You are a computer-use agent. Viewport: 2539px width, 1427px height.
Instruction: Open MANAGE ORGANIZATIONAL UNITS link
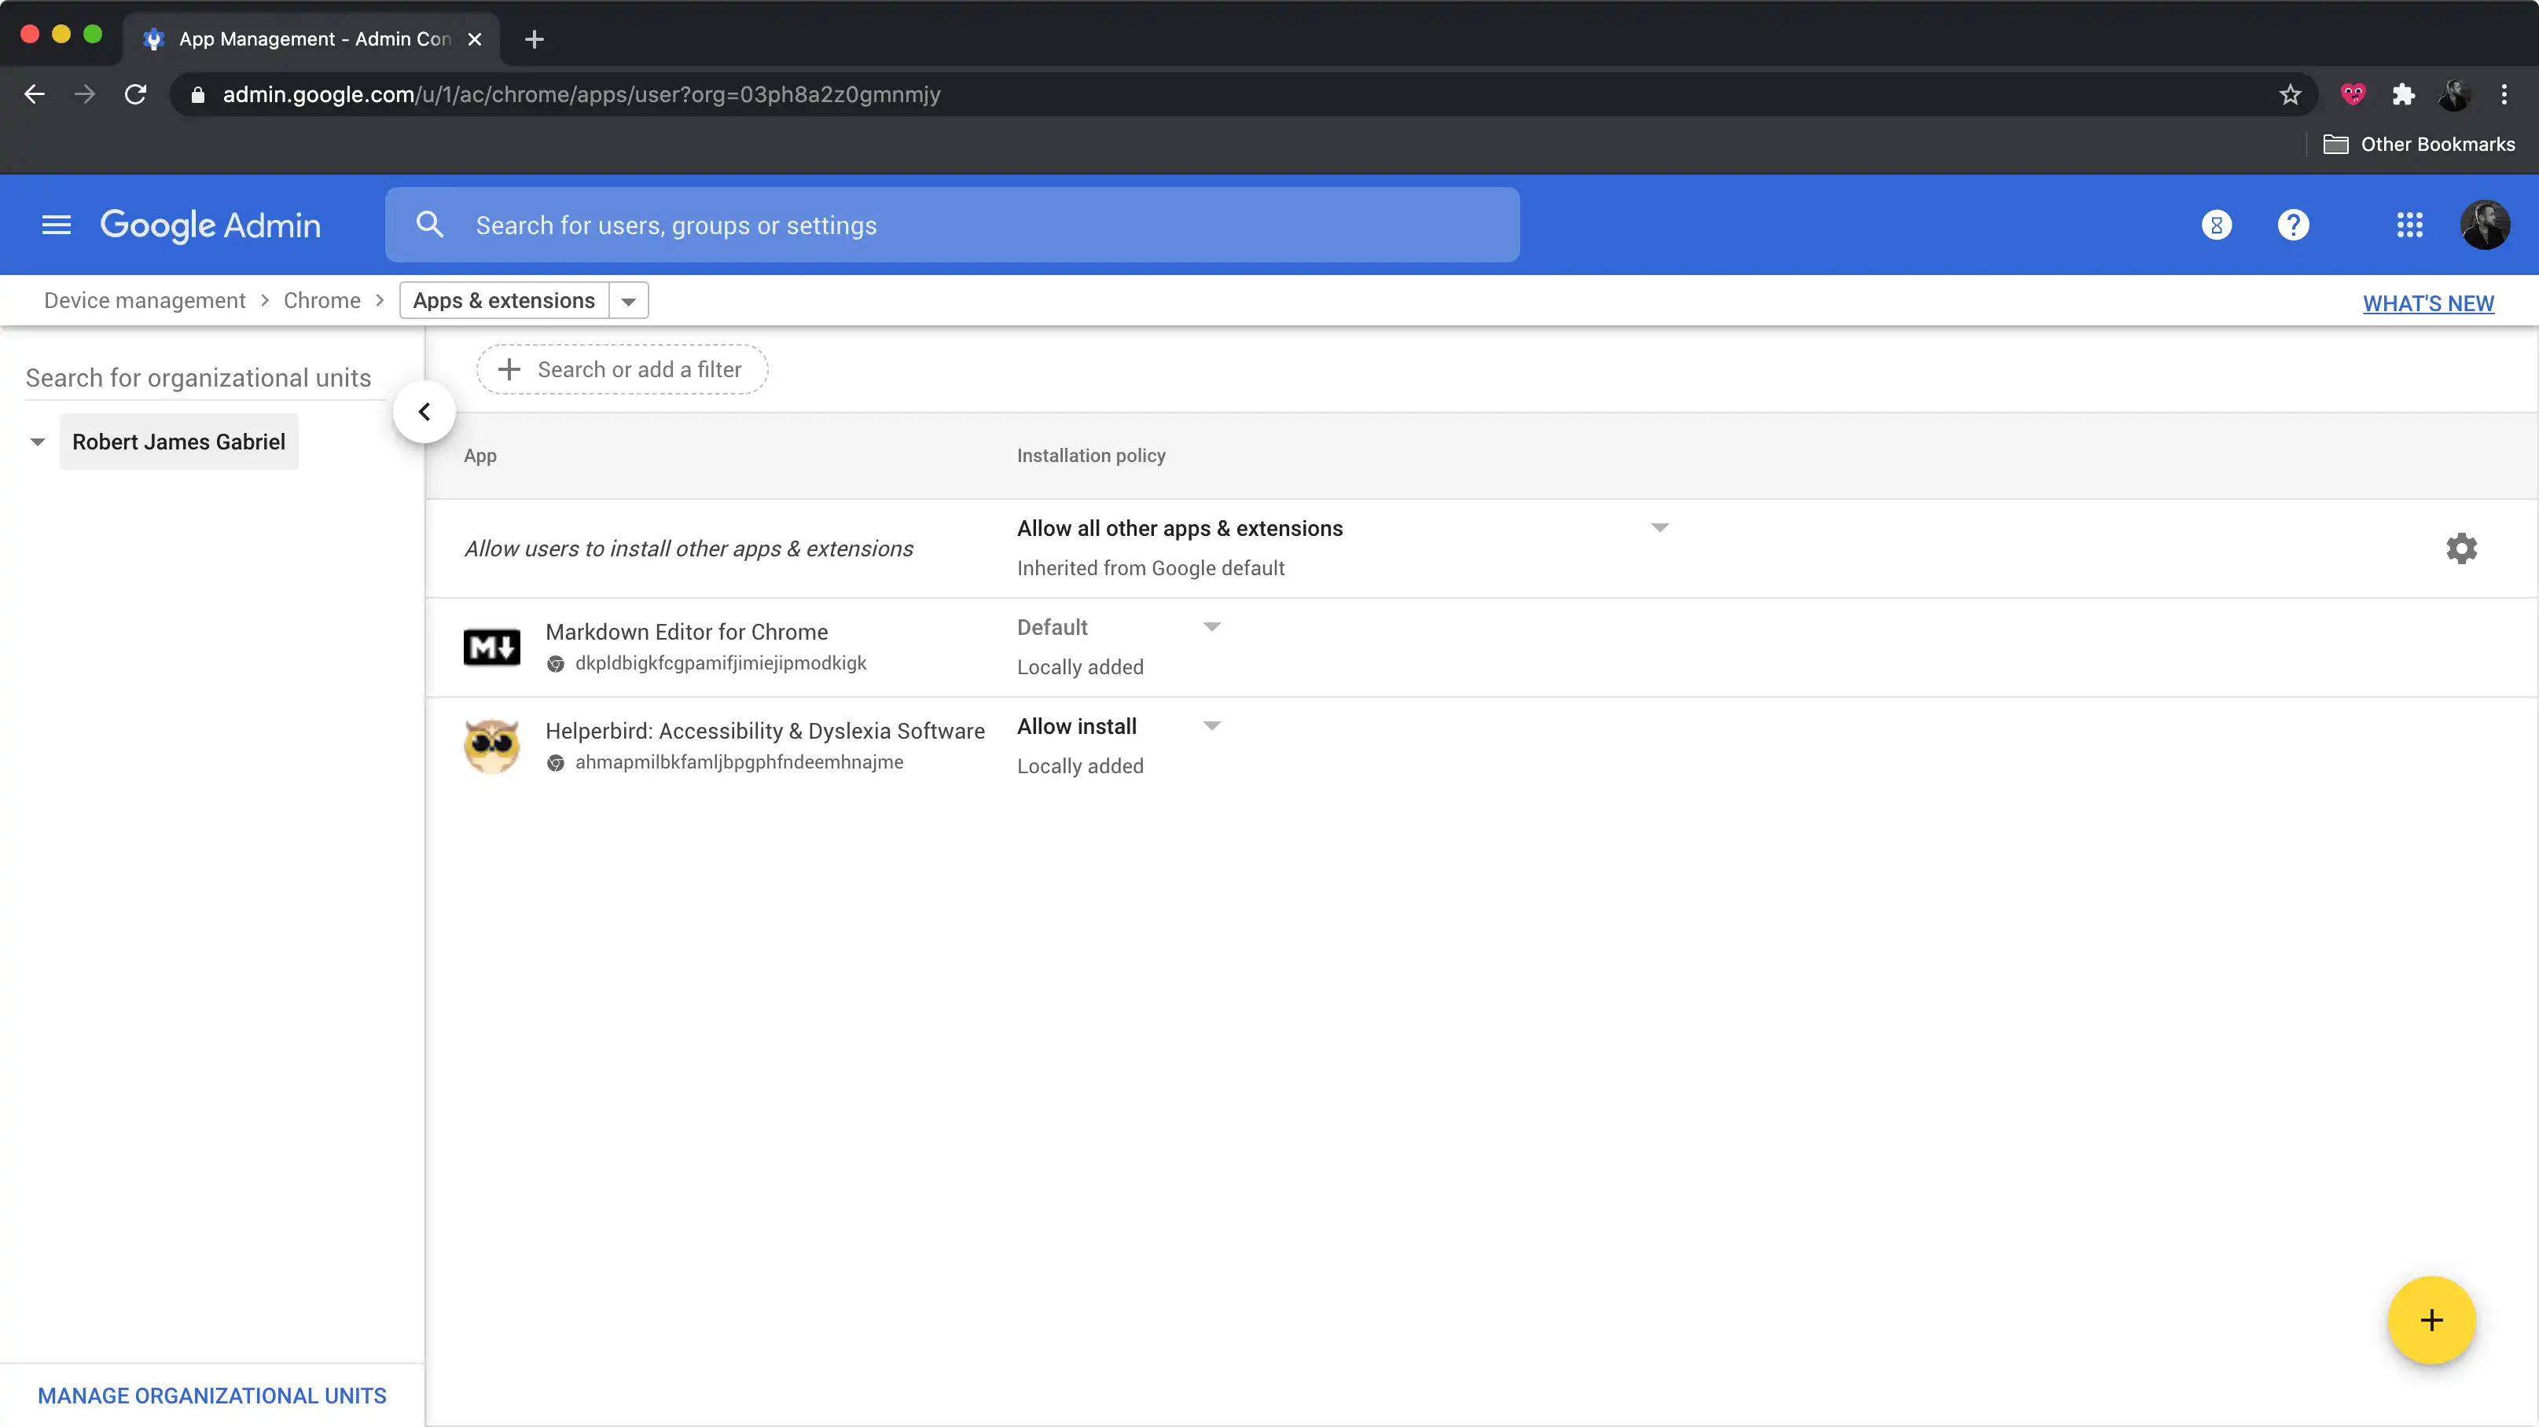212,1396
